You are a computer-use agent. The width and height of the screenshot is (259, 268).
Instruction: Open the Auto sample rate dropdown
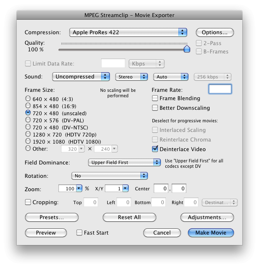pos(171,77)
